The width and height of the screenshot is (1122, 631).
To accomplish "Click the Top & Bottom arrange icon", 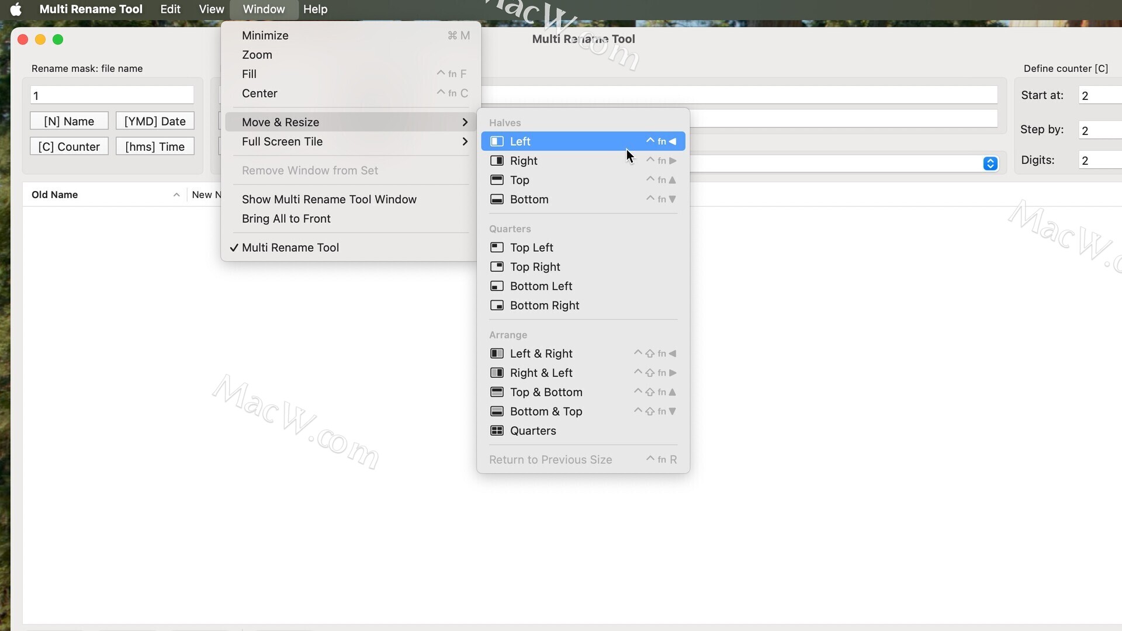I will [497, 392].
